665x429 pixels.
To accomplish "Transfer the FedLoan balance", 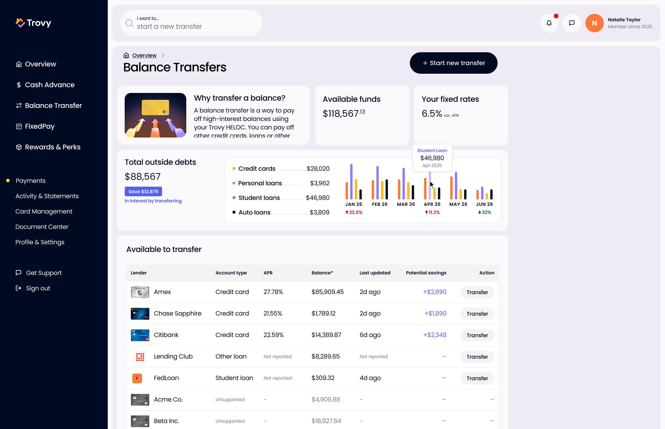I will click(x=477, y=378).
